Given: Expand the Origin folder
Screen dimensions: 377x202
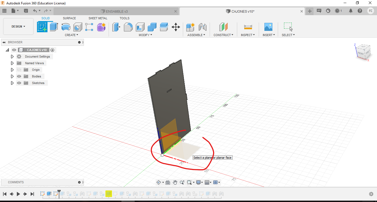Looking at the screenshot, I should click(x=12, y=70).
